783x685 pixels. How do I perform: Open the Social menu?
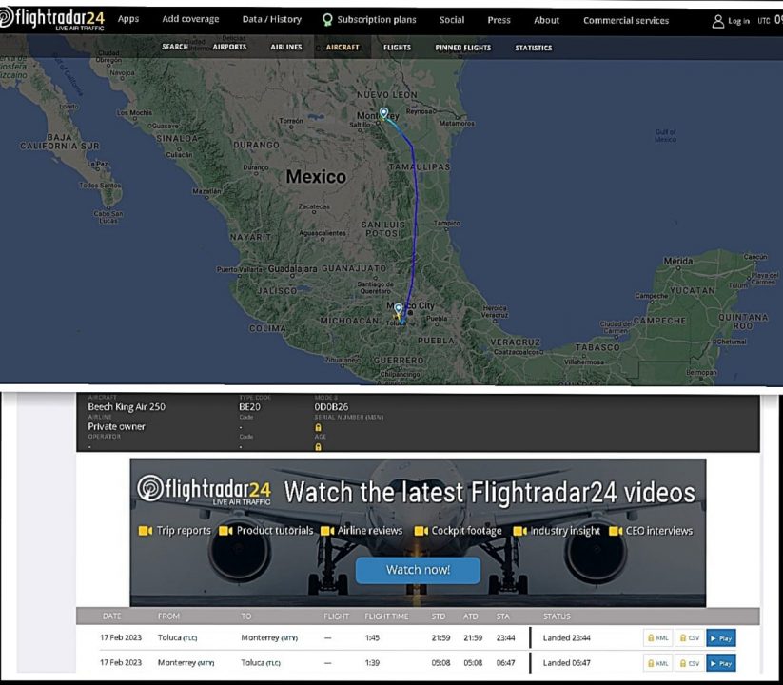coord(452,19)
